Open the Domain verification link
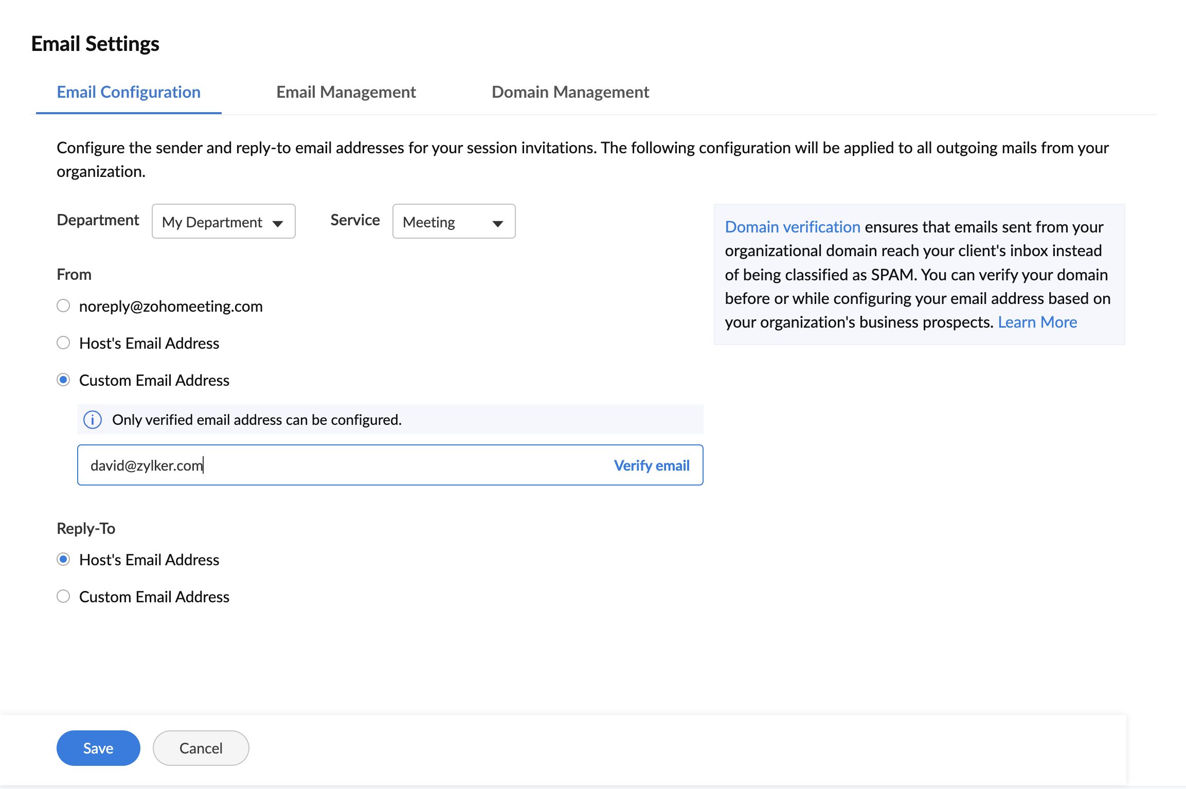1186x789 pixels. [792, 227]
